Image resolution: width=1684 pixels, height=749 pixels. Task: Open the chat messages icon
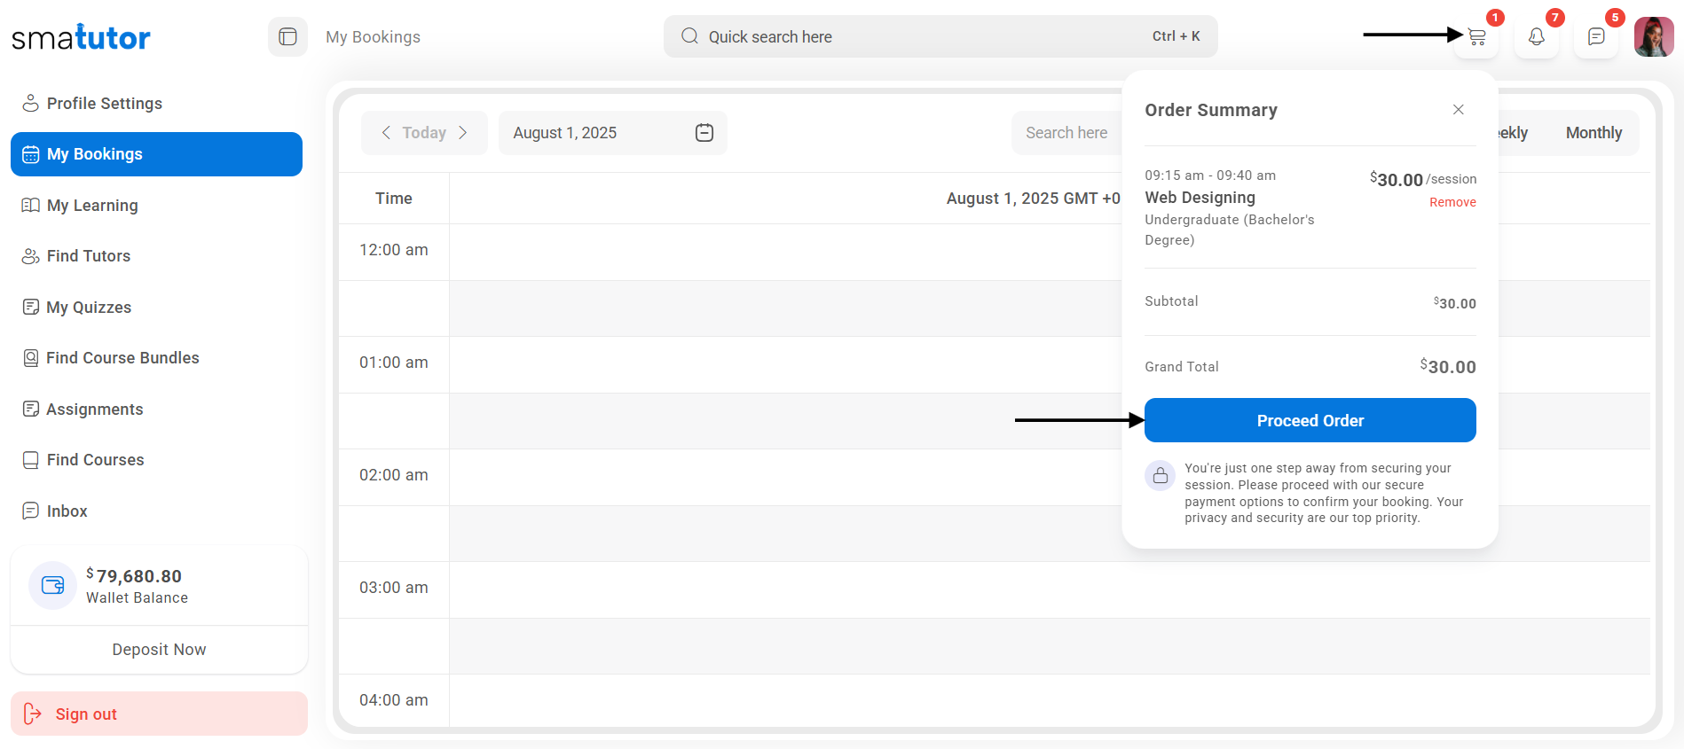pyautogui.click(x=1595, y=37)
